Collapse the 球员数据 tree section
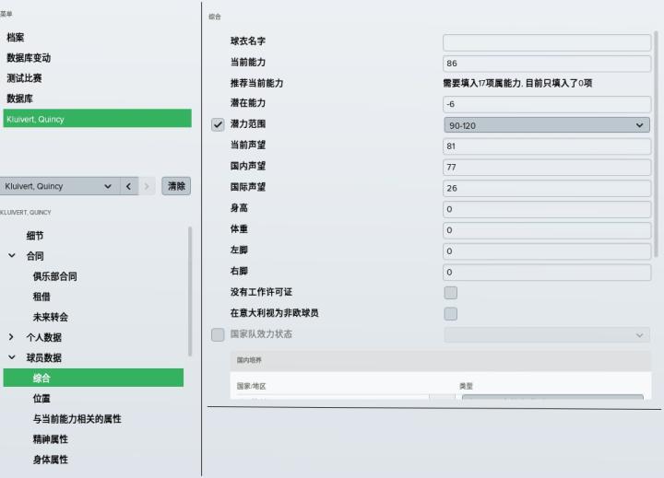The height and width of the screenshot is (478, 664). tap(12, 357)
